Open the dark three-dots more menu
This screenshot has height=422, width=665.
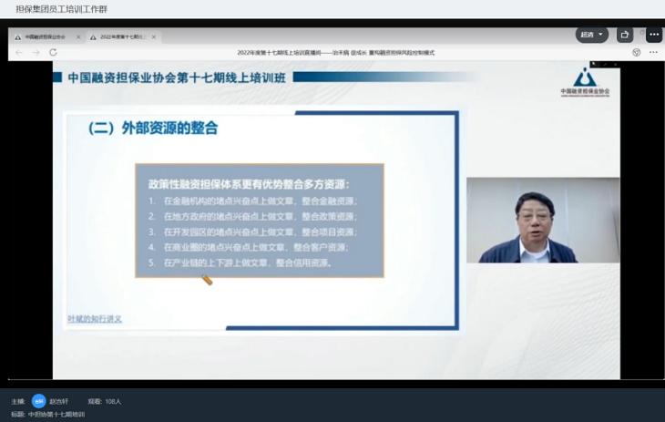pyautogui.click(x=654, y=35)
